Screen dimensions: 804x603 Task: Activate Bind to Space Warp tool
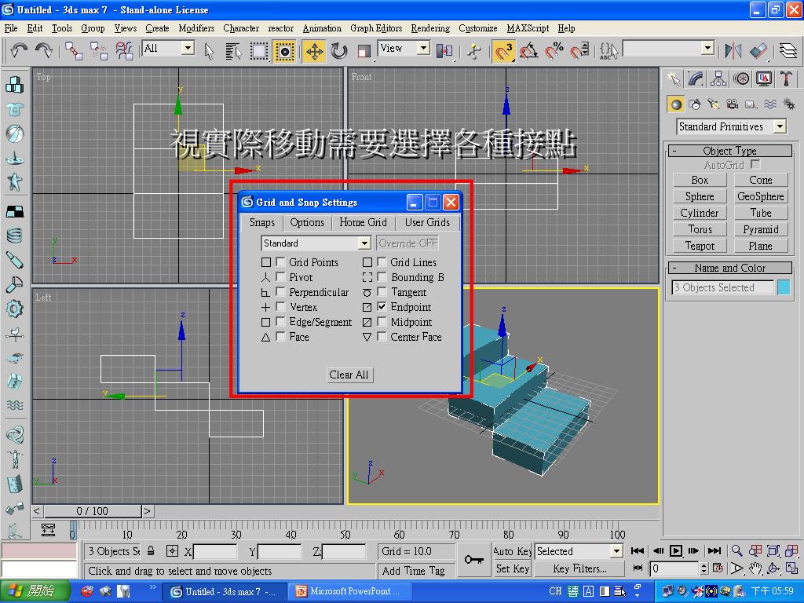coord(124,51)
